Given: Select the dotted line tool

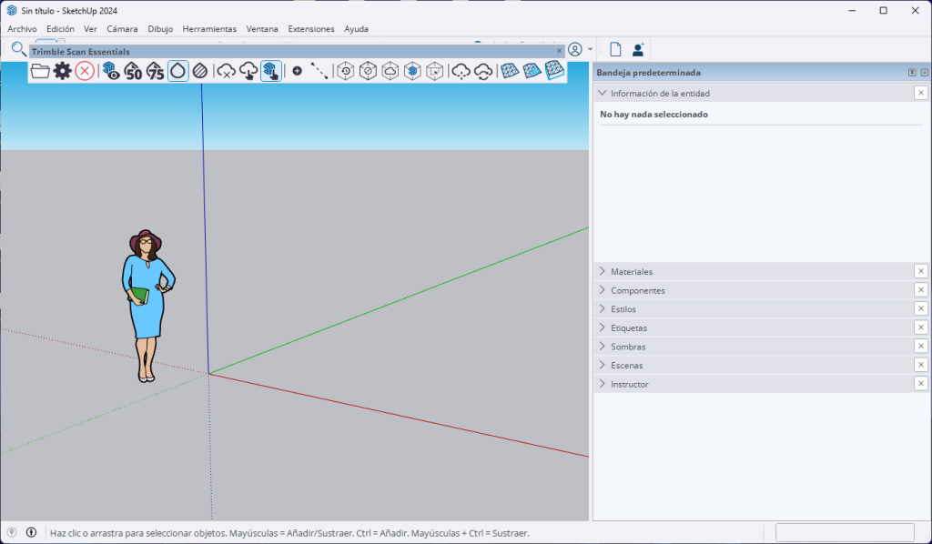Looking at the screenshot, I should pos(319,71).
